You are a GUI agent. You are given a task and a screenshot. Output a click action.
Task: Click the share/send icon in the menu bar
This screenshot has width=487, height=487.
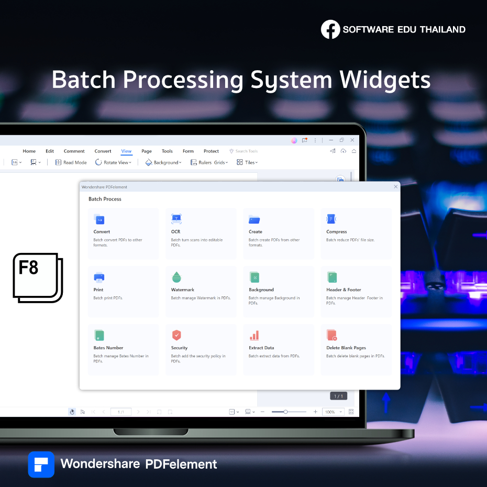pyautogui.click(x=333, y=151)
